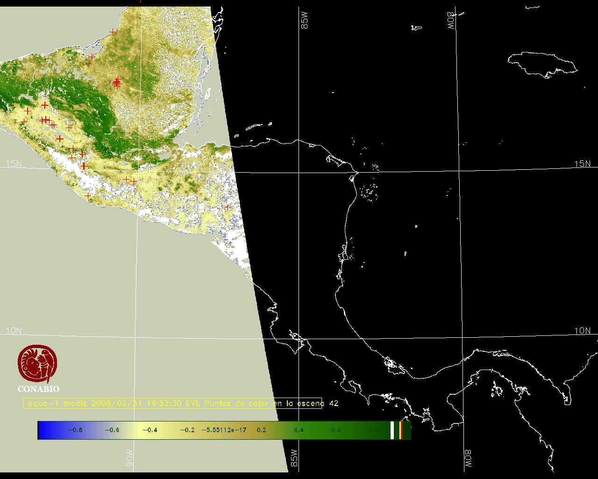Click the CONABIO parrot logo
This screenshot has height=479, width=598.
pyautogui.click(x=38, y=363)
